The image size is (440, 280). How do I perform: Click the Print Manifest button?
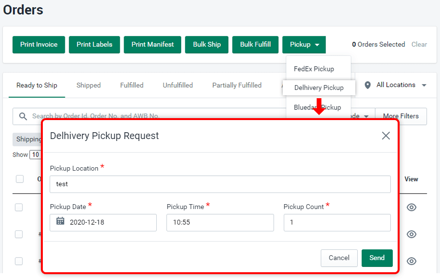[152, 44]
